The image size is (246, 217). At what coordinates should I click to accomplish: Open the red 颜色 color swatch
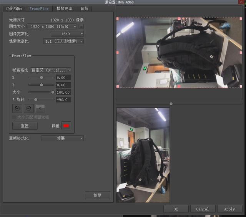66,126
